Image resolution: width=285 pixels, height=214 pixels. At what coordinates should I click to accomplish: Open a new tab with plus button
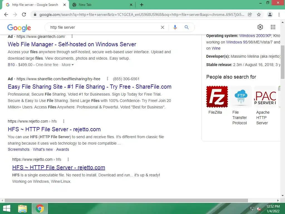point(142,5)
